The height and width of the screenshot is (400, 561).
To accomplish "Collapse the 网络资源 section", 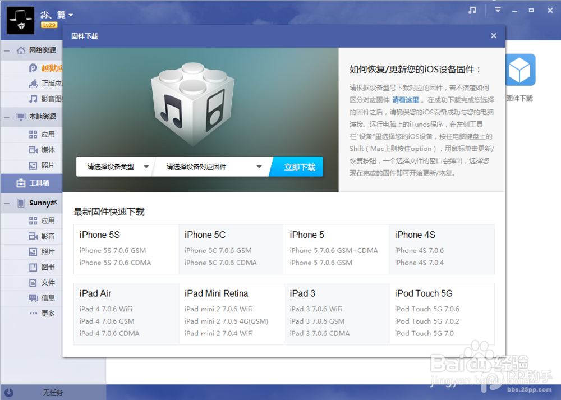I will pos(7,50).
